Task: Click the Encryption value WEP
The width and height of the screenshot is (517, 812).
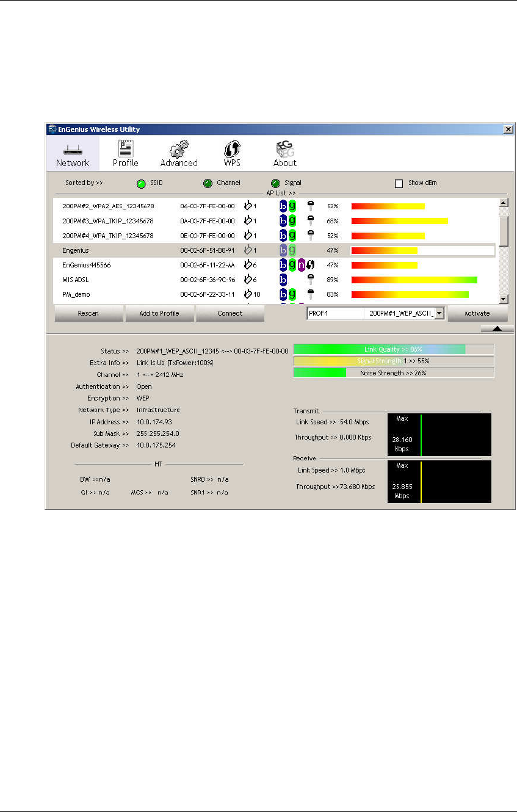Action: click(x=143, y=398)
